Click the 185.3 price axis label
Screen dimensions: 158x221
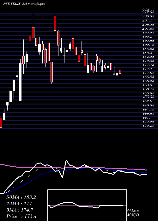tap(148, 53)
